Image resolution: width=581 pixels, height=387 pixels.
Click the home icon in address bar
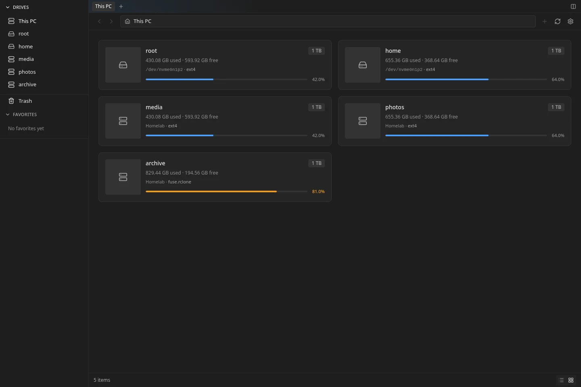coord(127,21)
